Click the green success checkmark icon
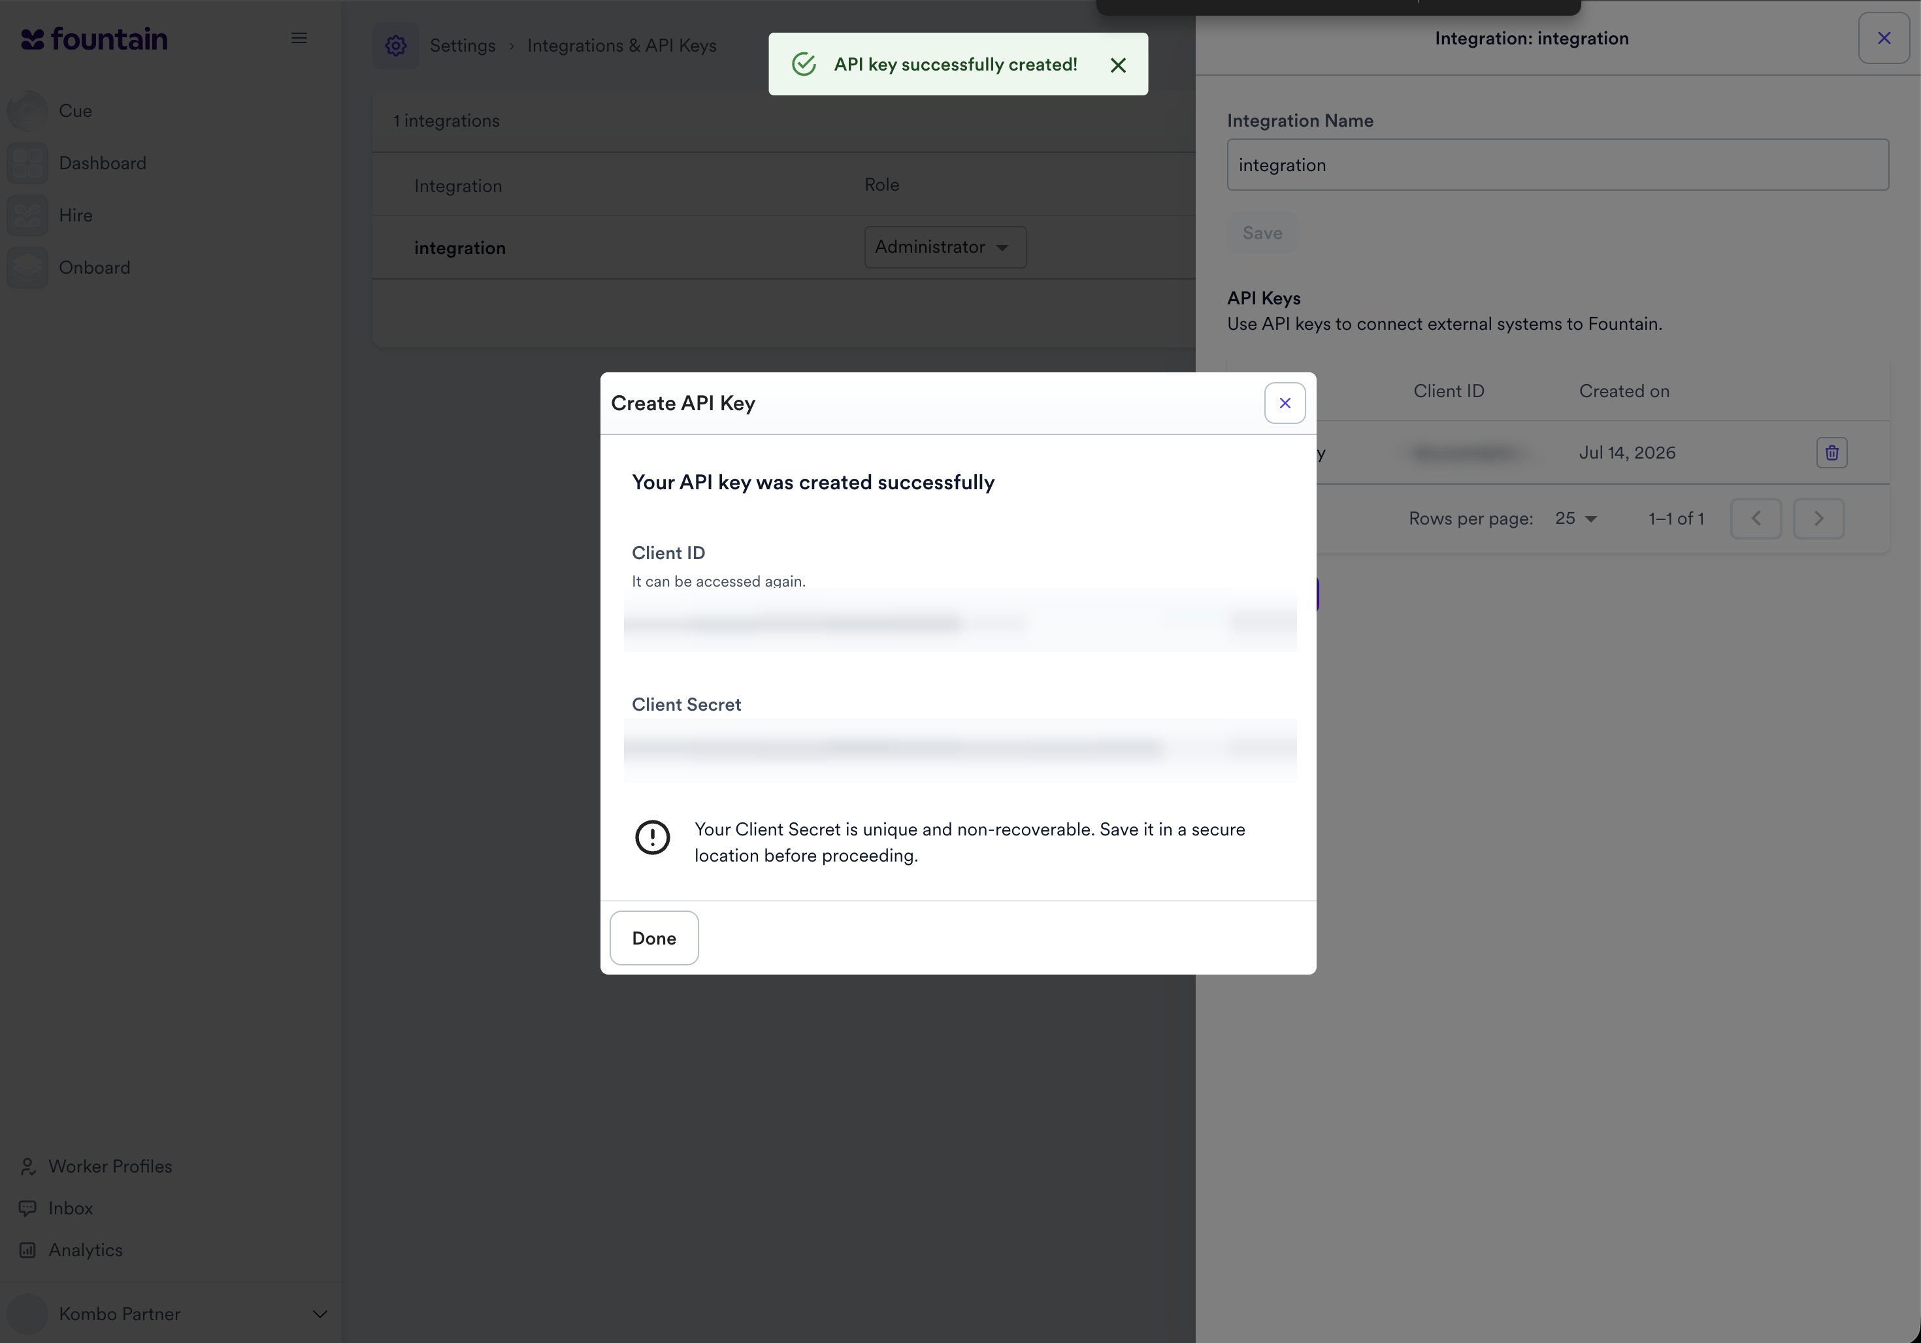This screenshot has height=1343, width=1921. (804, 65)
